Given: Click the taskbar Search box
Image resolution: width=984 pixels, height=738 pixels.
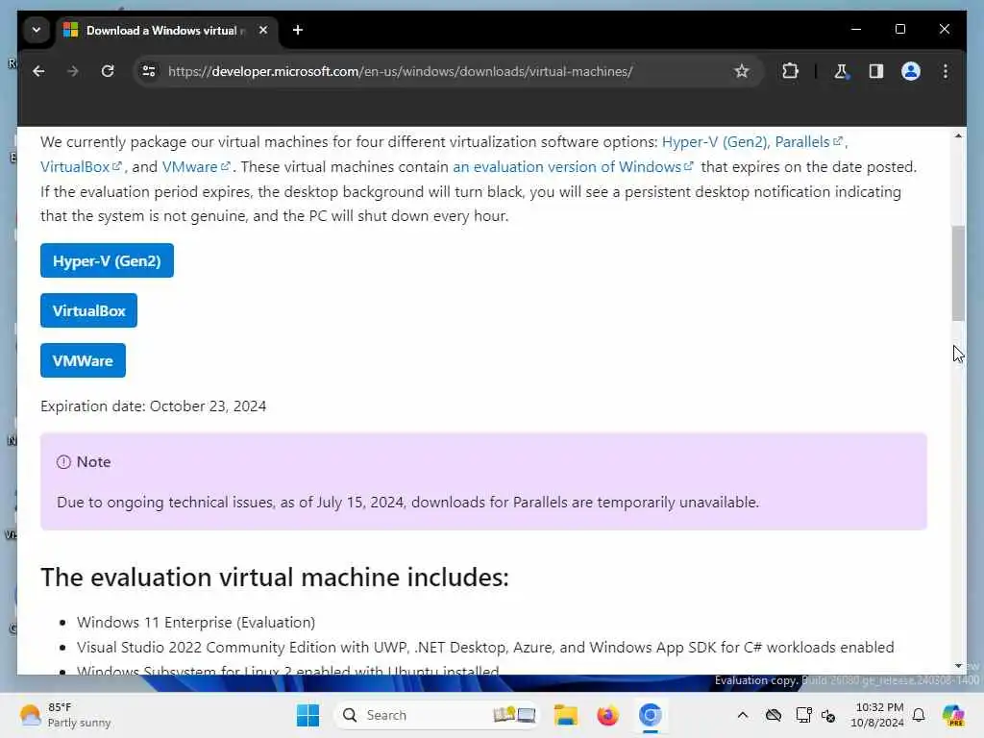Looking at the screenshot, I should 437,715.
